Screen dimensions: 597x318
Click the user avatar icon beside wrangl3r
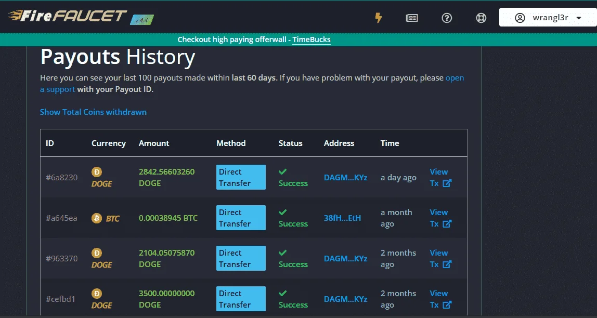pyautogui.click(x=520, y=18)
